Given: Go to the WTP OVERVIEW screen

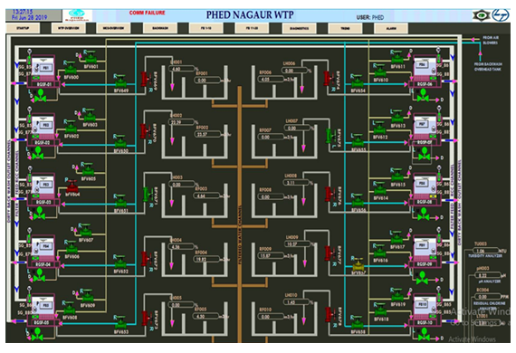Looking at the screenshot, I should 69,28.
